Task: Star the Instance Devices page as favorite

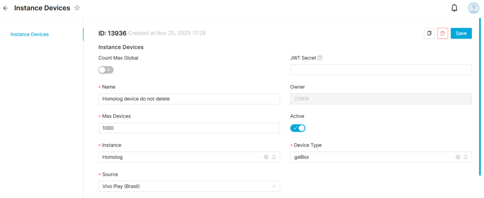Action: coord(77,8)
